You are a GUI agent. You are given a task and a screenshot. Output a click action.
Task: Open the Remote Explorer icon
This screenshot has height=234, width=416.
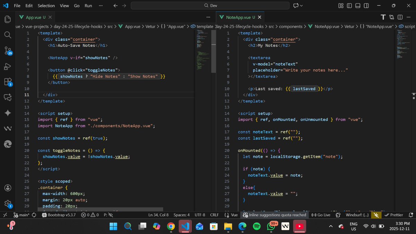point(7,97)
